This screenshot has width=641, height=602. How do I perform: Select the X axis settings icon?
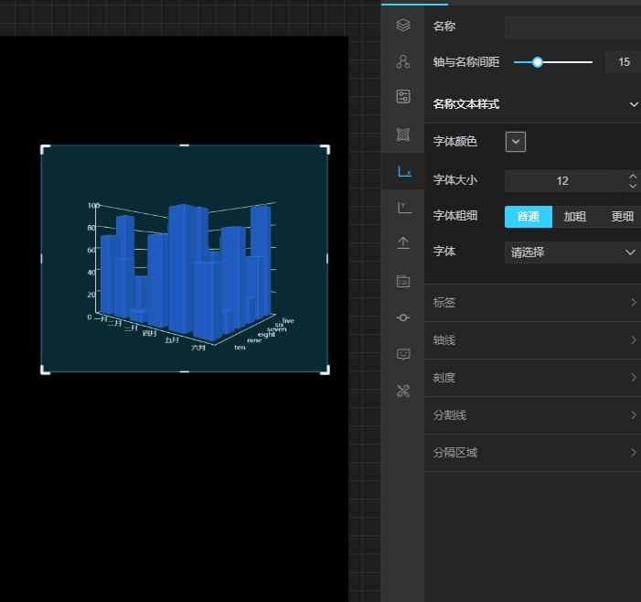click(404, 171)
